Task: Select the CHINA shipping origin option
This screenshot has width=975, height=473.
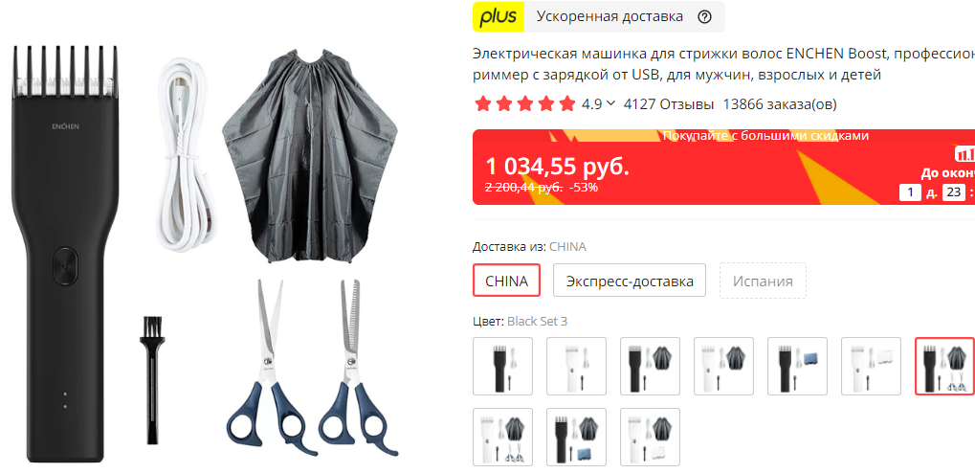Action: (x=506, y=281)
